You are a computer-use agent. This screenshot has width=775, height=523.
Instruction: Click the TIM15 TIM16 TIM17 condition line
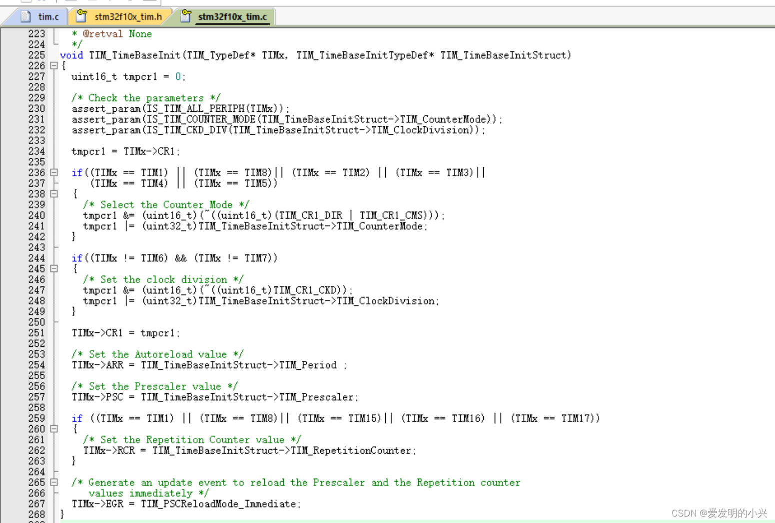coord(336,419)
